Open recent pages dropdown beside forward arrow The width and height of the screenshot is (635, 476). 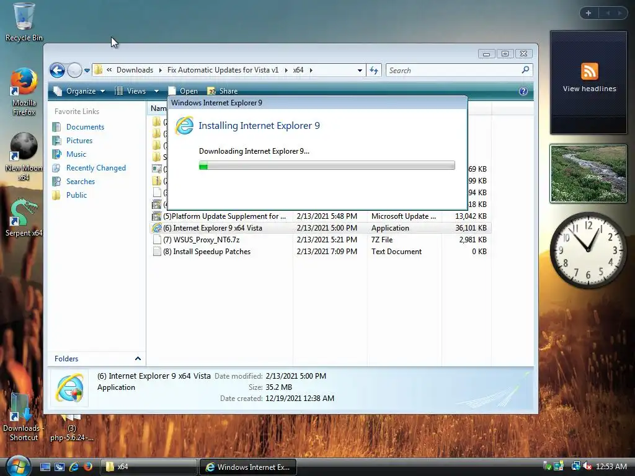pos(87,71)
